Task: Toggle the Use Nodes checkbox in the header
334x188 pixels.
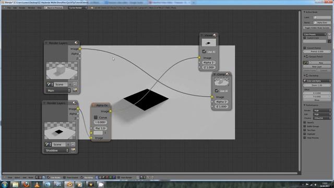Action: point(49,178)
